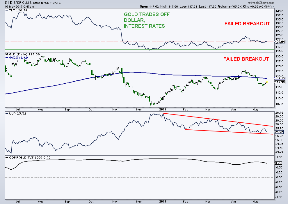Click 'FAILED BREAKOUT' label in the TLT panel
Image resolution: width=288 pixels, height=204 pixels.
[247, 24]
